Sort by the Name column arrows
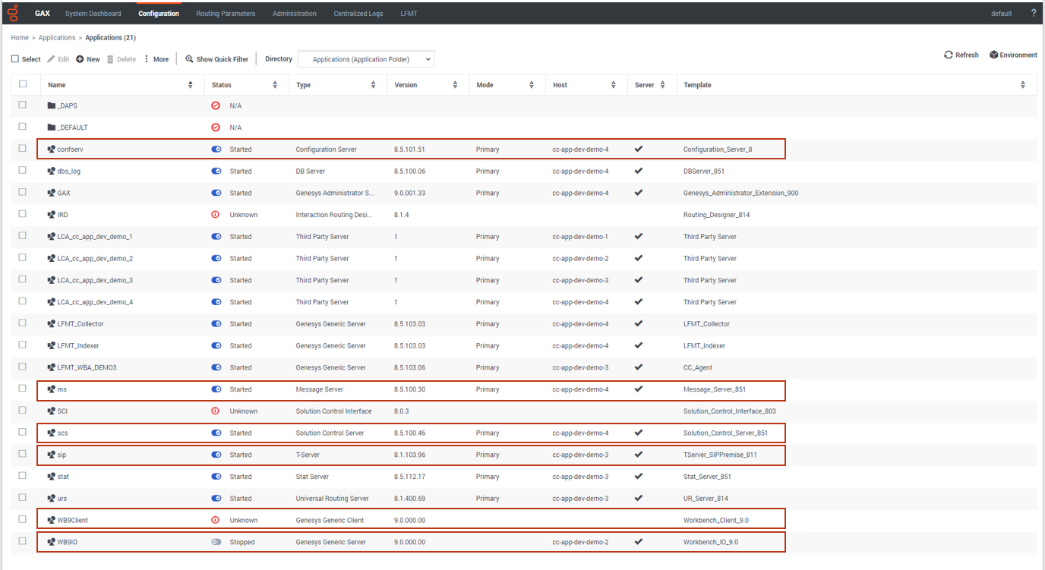The image size is (1045, 570). (190, 85)
